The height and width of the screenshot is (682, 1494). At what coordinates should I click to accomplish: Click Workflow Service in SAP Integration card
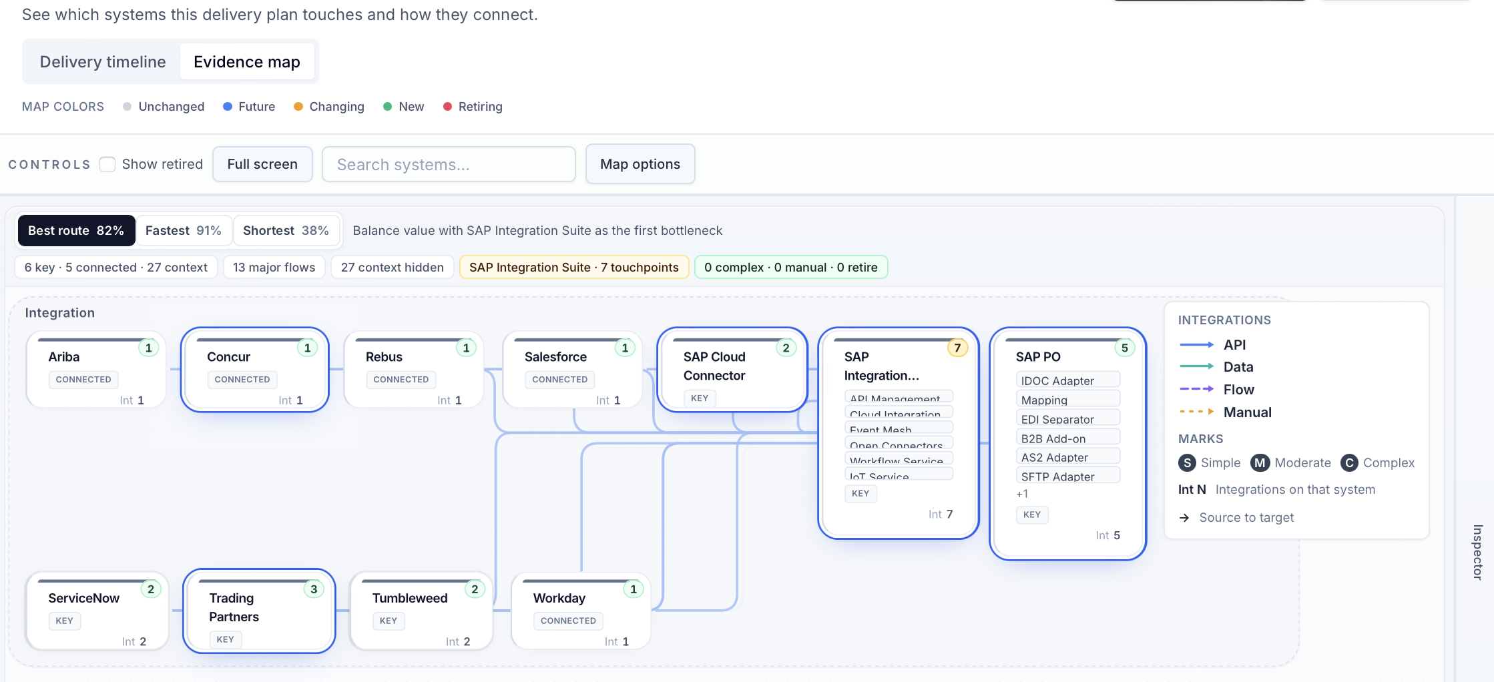899,458
